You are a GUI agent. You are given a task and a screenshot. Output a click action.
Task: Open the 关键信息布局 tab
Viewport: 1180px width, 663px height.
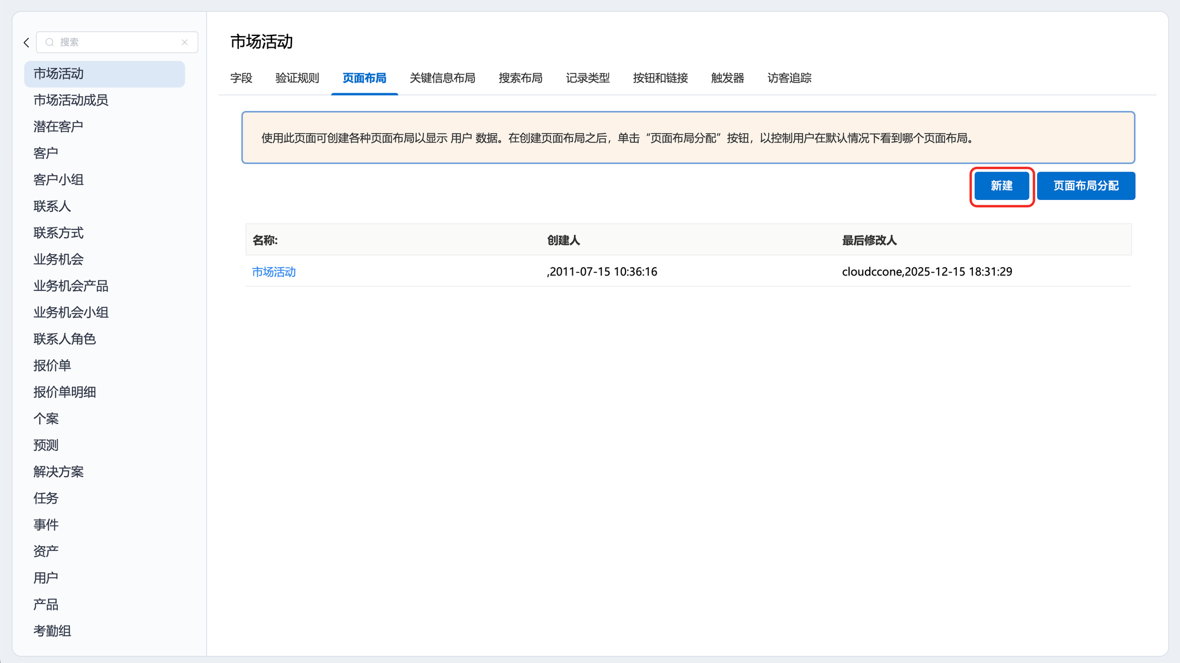(x=442, y=78)
